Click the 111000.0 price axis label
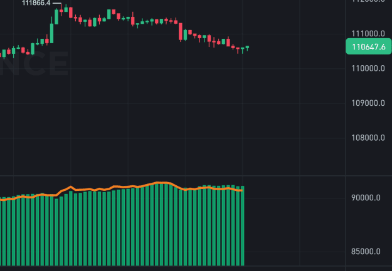Image resolution: width=392 pixels, height=271 pixels. click(368, 33)
